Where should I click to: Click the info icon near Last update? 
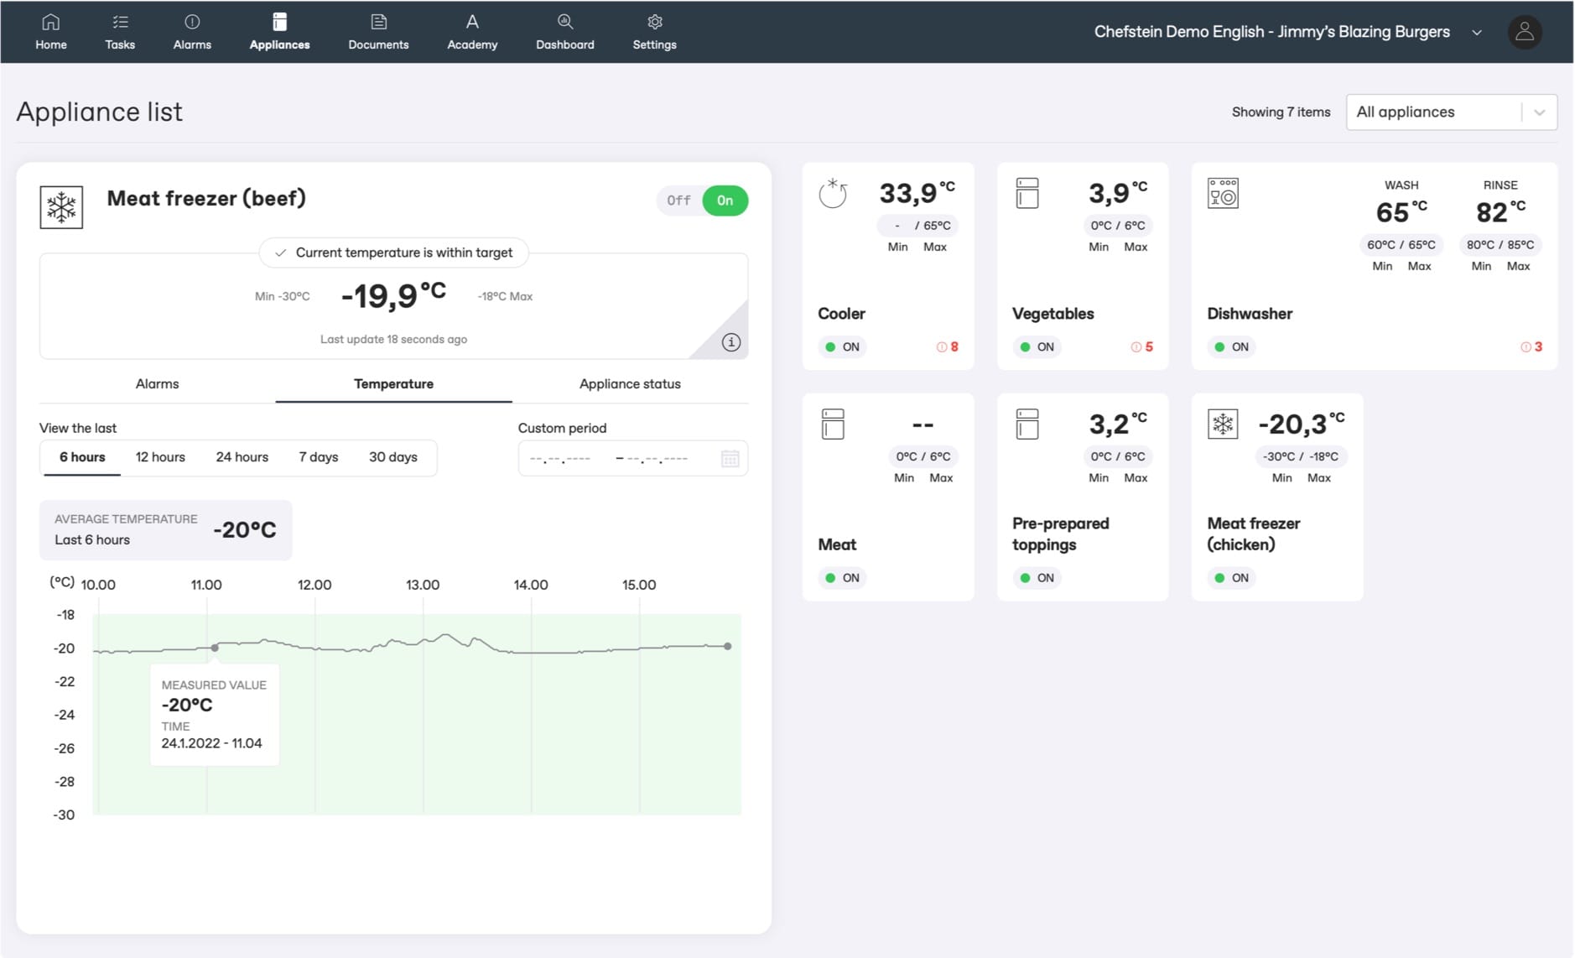coord(730,342)
